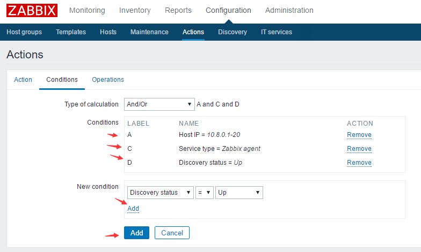
Task: Open the Monitoring menu
Action: click(87, 10)
